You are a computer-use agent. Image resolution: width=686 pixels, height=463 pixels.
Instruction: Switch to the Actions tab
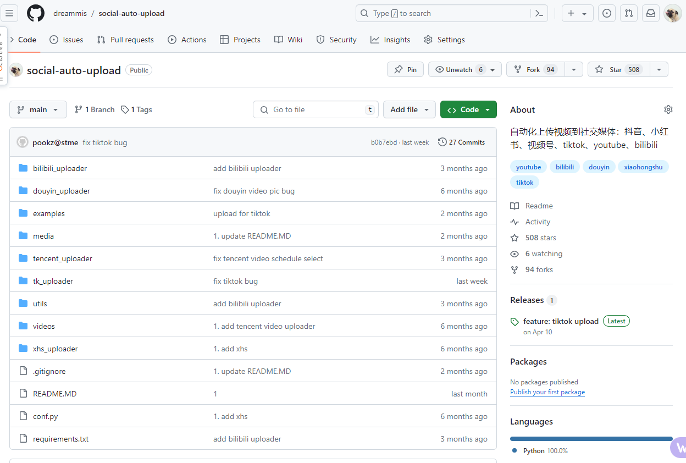click(187, 40)
